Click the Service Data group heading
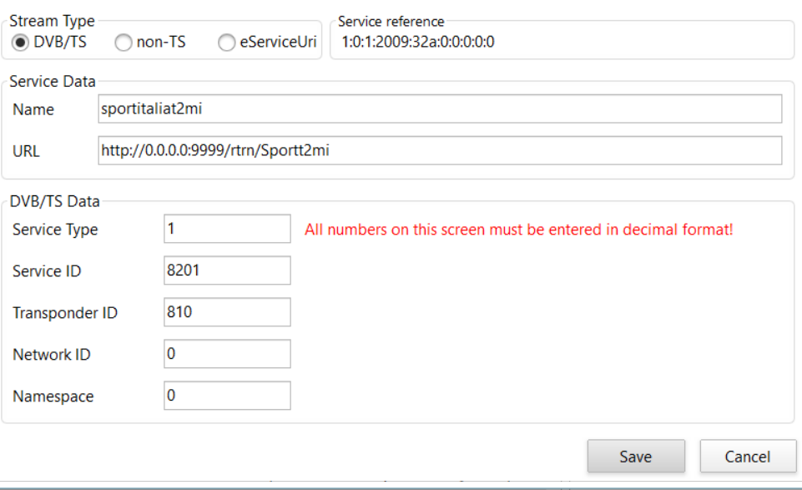This screenshot has height=490, width=802. [53, 81]
